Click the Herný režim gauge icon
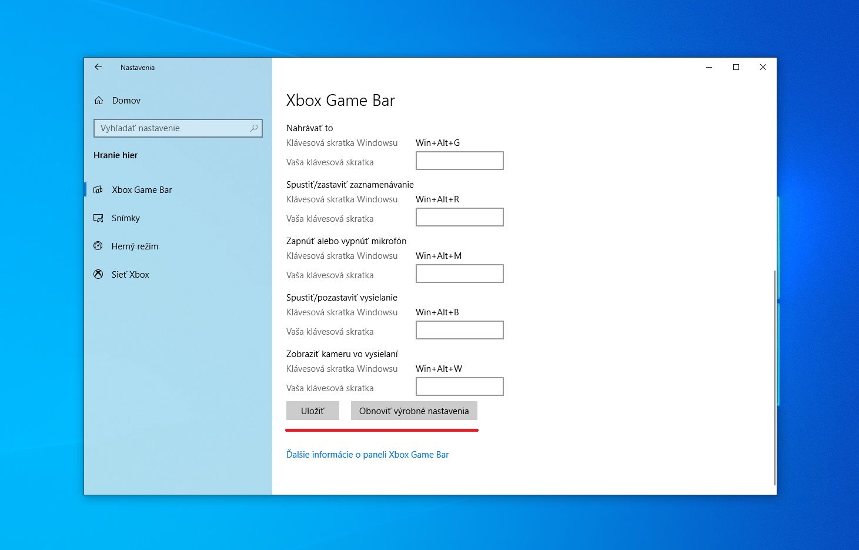Screen dimensions: 859x550 (x=98, y=246)
